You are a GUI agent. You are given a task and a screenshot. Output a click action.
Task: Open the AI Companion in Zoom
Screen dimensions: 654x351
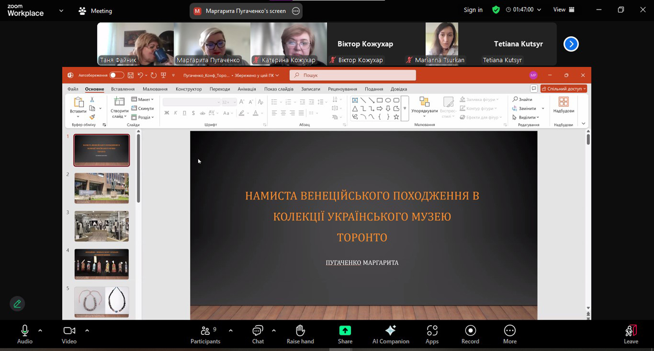pos(391,334)
